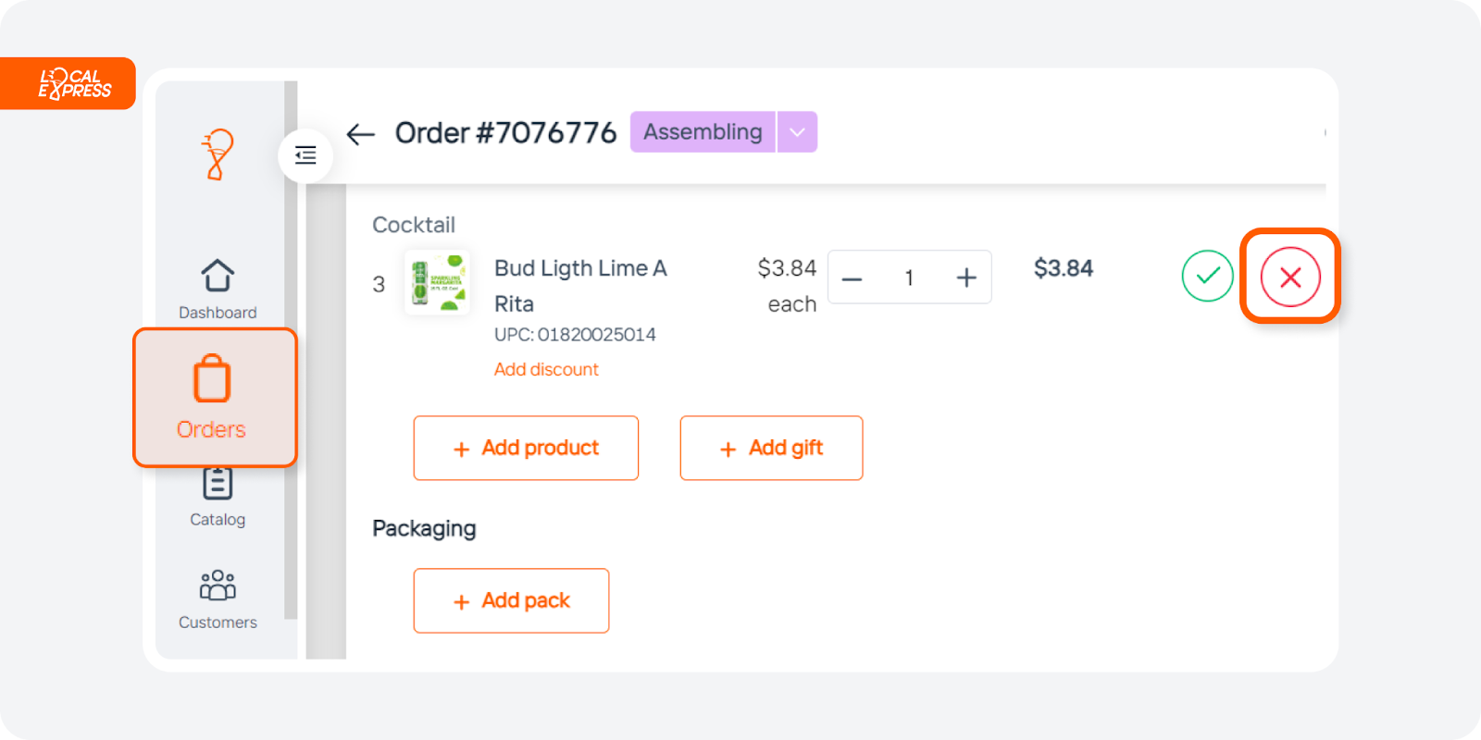Open the Bud Light Lime A Rita thumbnail
The image size is (1481, 740).
(437, 281)
